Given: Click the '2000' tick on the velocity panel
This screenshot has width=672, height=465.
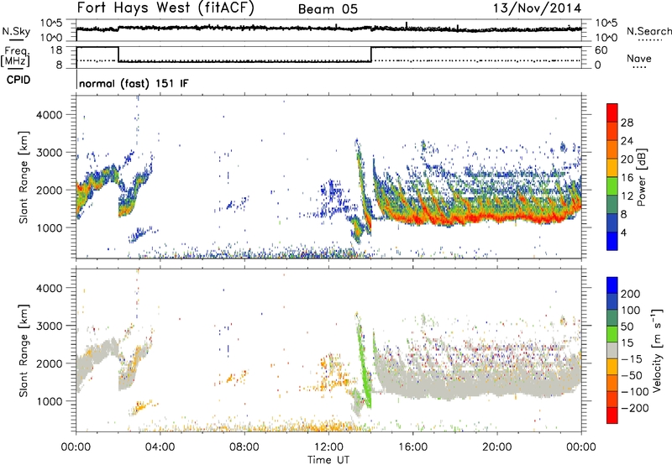Looking at the screenshot, I should (x=49, y=363).
